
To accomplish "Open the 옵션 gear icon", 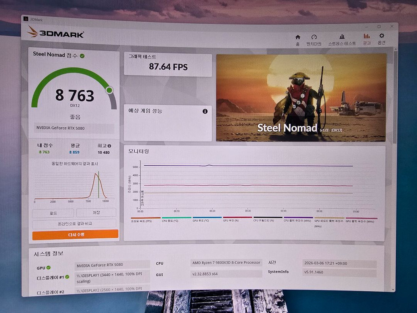I will pyautogui.click(x=381, y=37).
